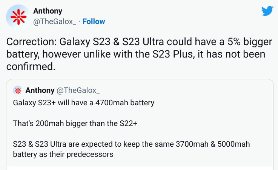This screenshot has width=278, height=170.
Task: Select the blank gap between 4700mah and 200mah lines
Action: (x=140, y=113)
